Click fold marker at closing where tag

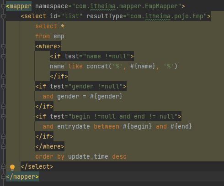[x=3, y=146]
